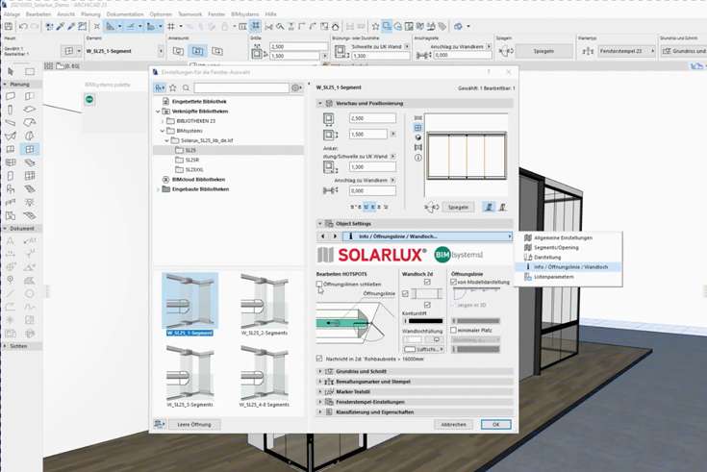The image size is (707, 472).
Task: Open the library browser gear settings
Action: tap(296, 87)
